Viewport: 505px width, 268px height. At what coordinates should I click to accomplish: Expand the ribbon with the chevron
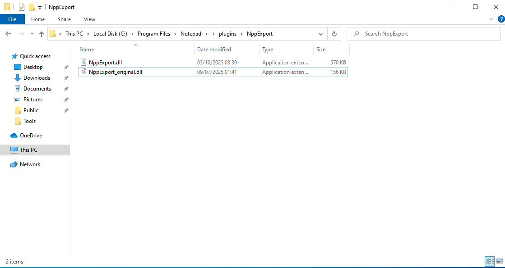[x=492, y=19]
